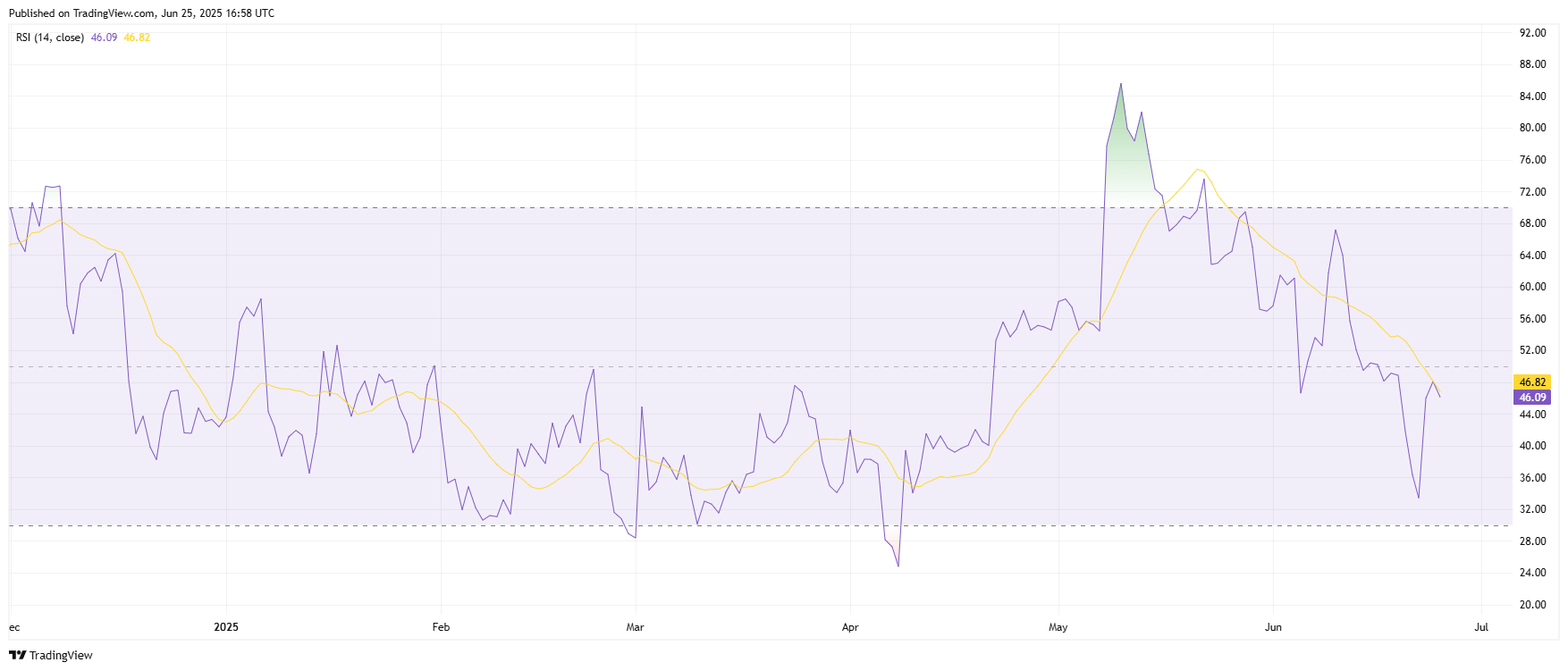This screenshot has width=1568, height=671.
Task: Select the Jun marker on time axis
Action: tap(1273, 627)
